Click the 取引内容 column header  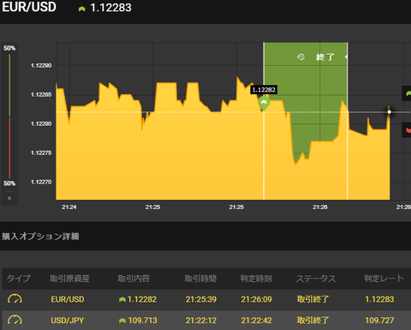(134, 279)
